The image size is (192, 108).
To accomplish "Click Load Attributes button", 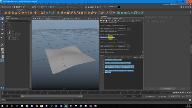I will (167, 89).
